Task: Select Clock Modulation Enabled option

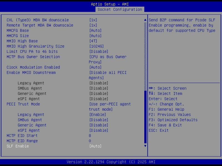Action: pyautogui.click(x=33, y=67)
